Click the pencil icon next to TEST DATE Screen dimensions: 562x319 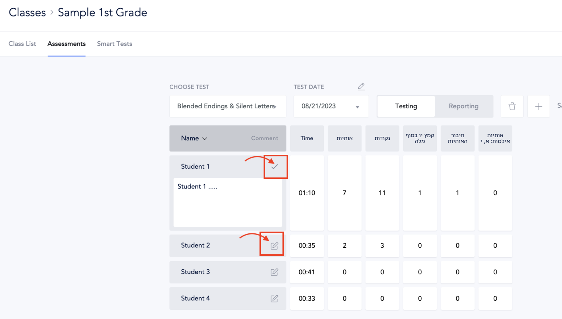[361, 86]
